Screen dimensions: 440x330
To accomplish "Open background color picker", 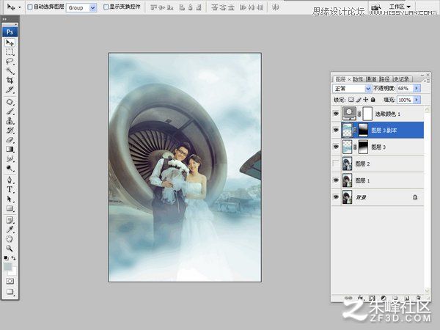I will pos(13,271).
